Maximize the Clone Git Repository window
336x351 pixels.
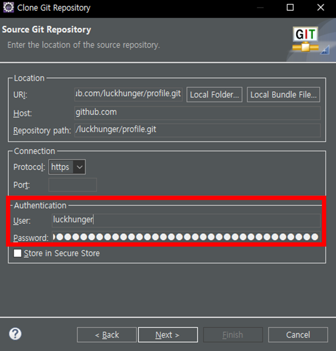coord(290,8)
